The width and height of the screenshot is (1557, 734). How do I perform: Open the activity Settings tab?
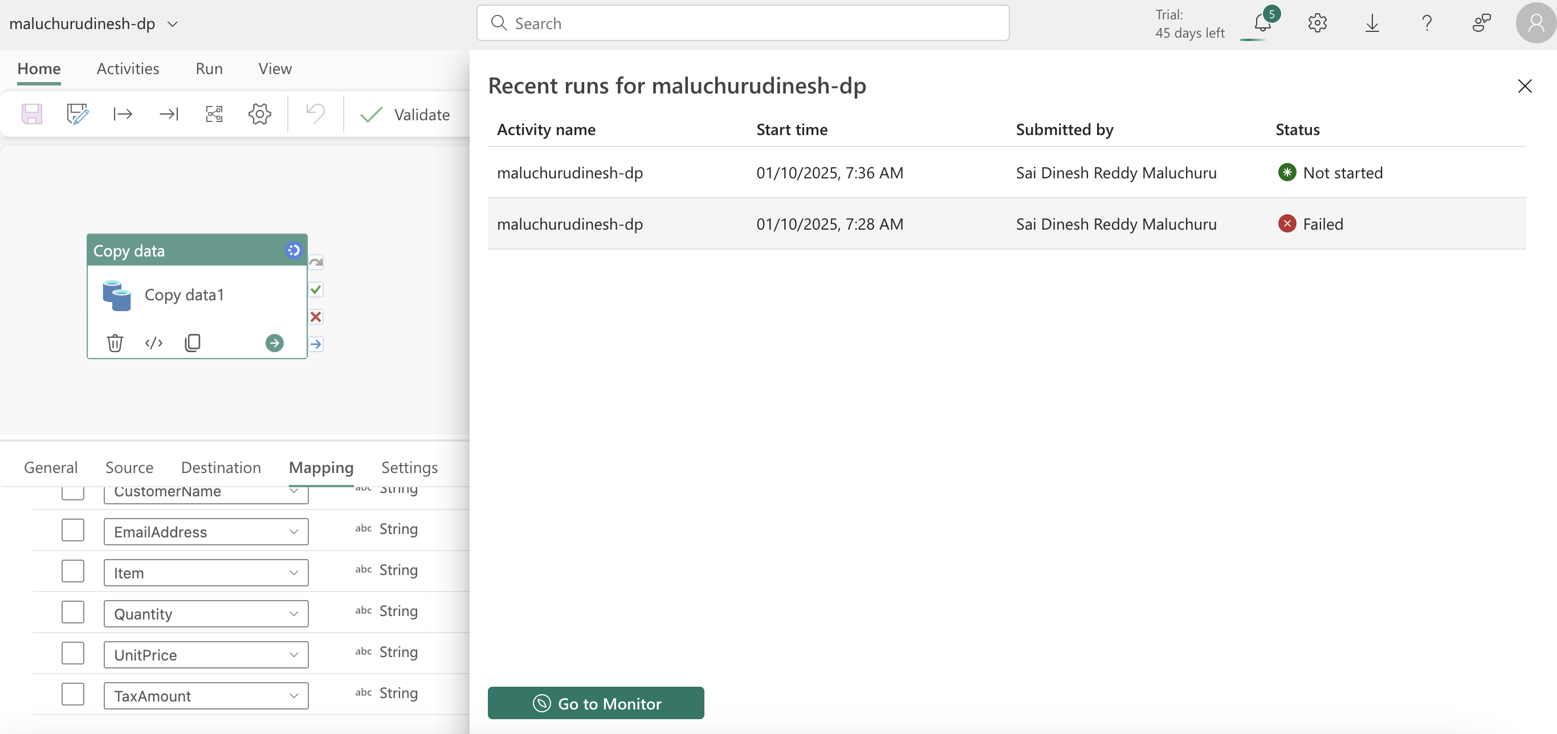pos(409,467)
